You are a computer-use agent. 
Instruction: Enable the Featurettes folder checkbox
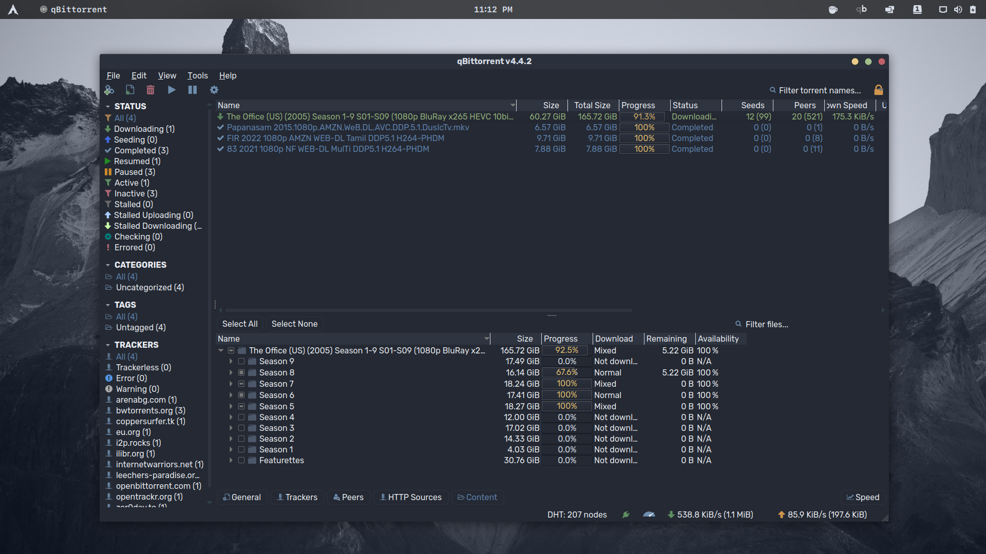(241, 461)
